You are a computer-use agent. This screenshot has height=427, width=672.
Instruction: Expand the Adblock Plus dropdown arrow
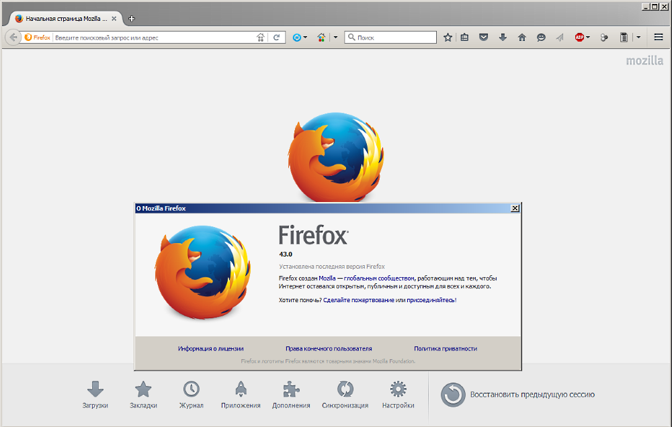click(588, 38)
